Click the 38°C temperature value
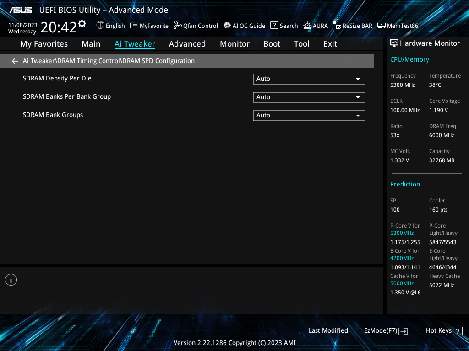Image resolution: width=469 pixels, height=351 pixels. tap(435, 85)
